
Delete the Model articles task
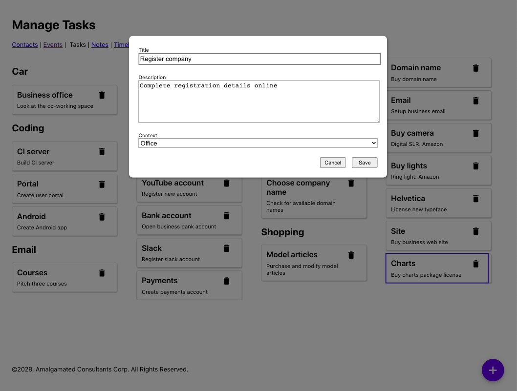pyautogui.click(x=351, y=255)
